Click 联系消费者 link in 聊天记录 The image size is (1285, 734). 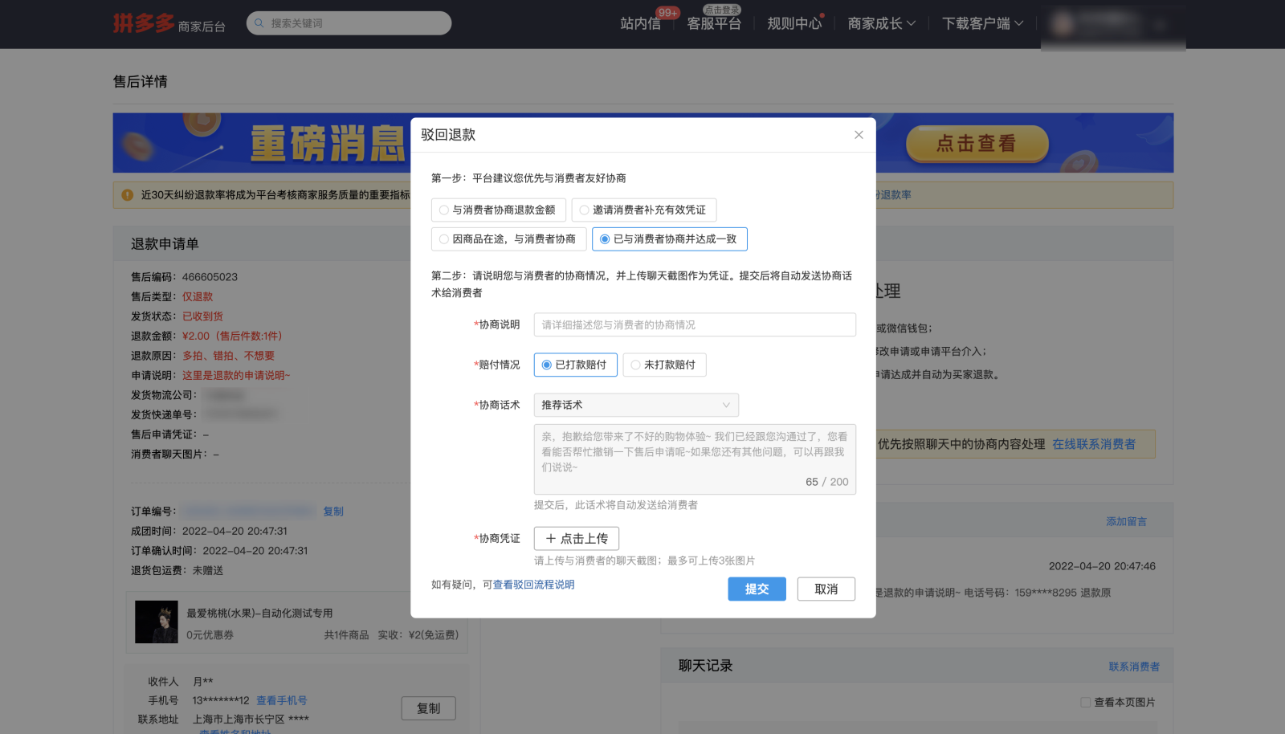coord(1134,667)
